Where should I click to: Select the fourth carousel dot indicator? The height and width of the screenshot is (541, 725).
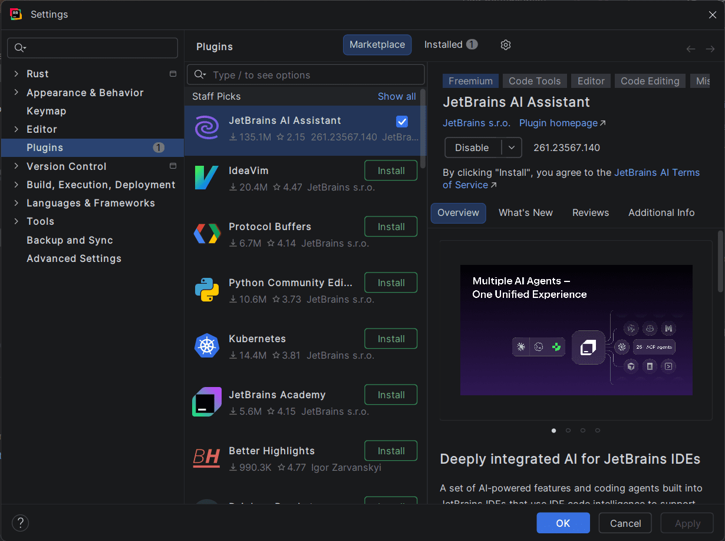(x=598, y=431)
